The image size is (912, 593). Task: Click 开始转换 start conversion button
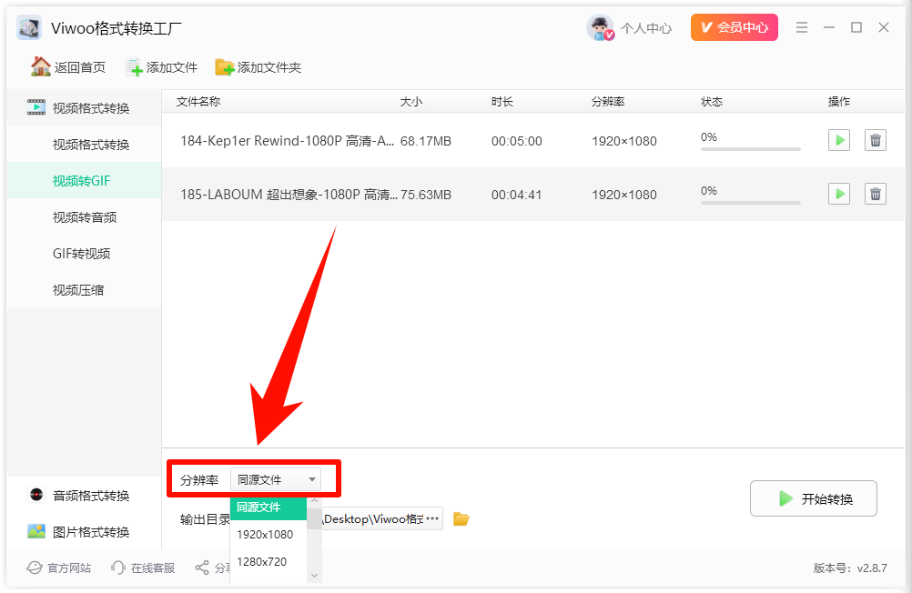click(813, 498)
